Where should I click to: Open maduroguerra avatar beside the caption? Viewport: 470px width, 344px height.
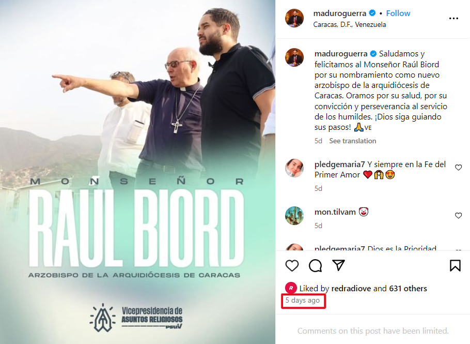(294, 57)
